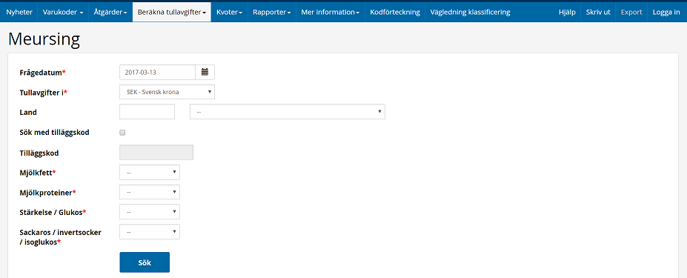Open the calendar date picker icon

(205, 72)
